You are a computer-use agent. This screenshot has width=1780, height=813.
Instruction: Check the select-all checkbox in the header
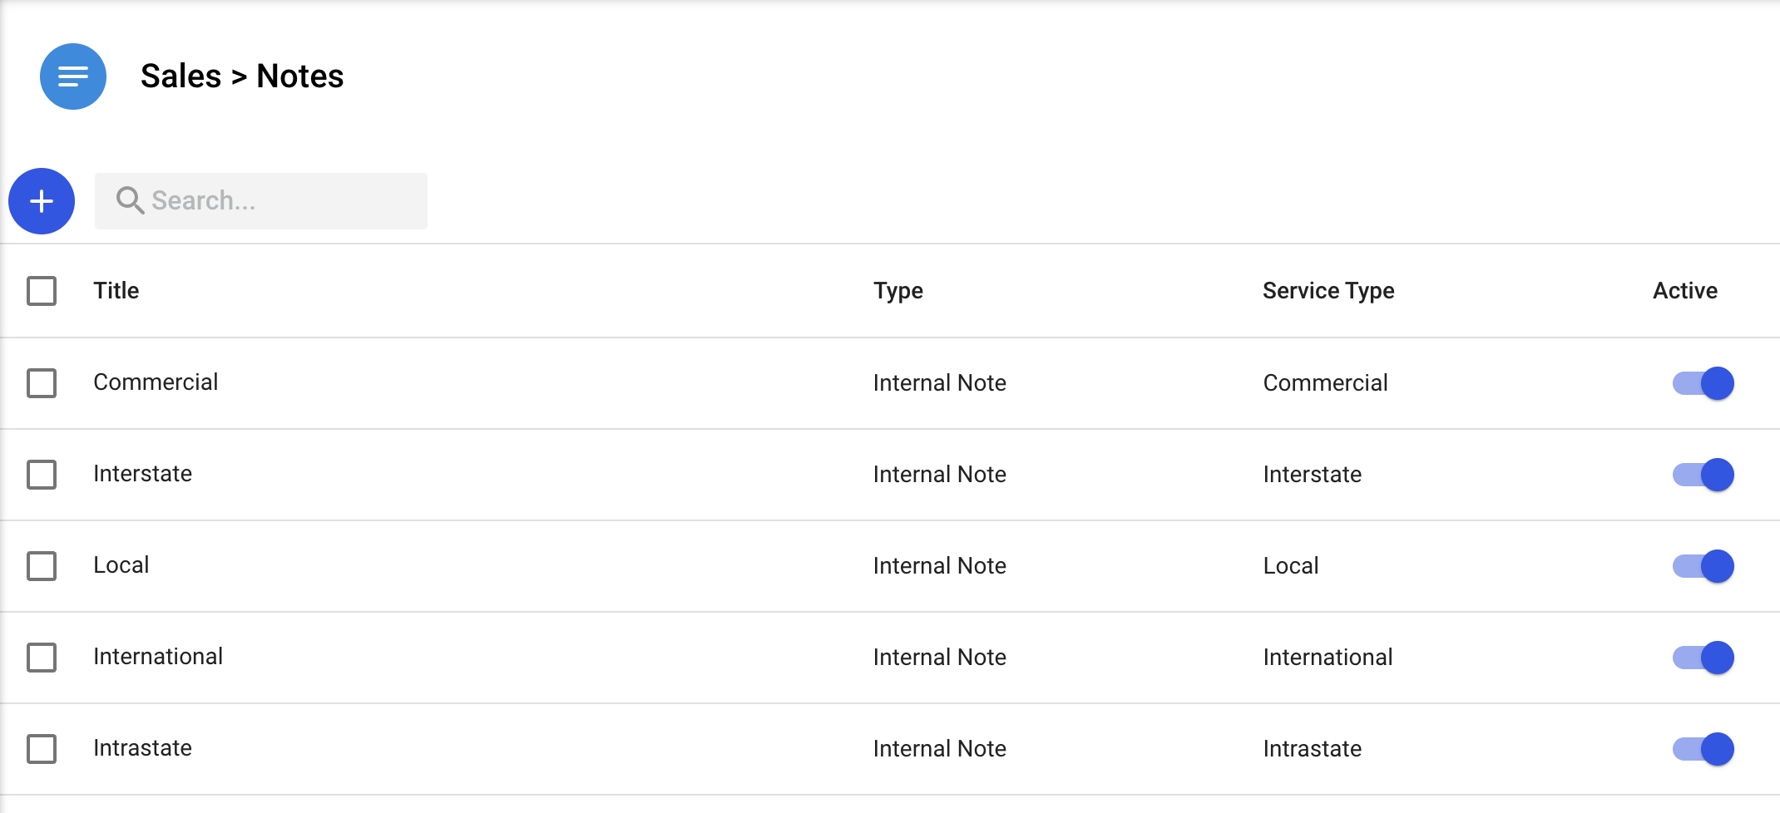(x=42, y=291)
